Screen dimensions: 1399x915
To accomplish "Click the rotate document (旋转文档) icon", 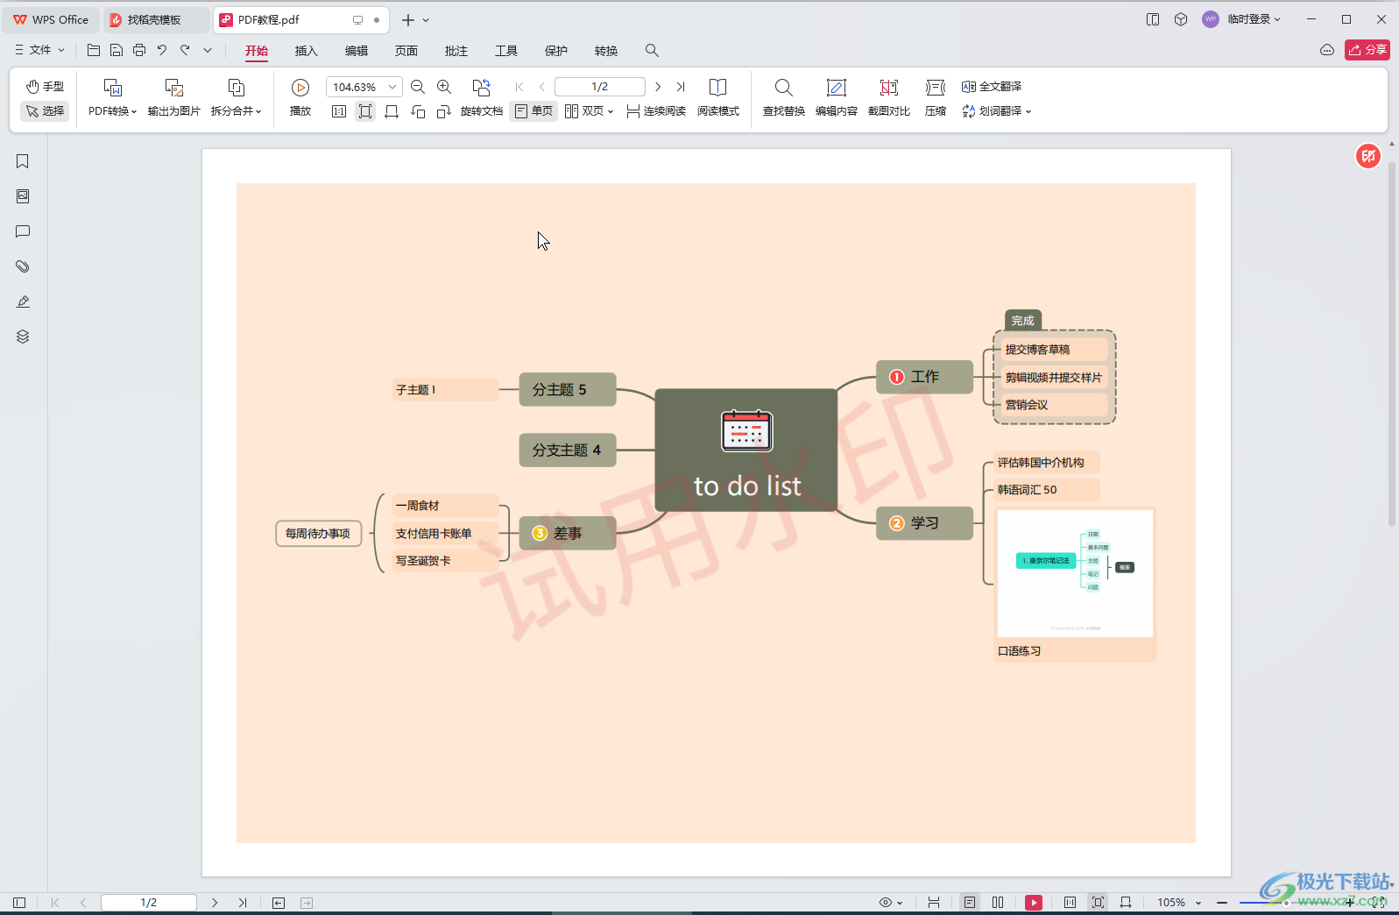I will tap(482, 88).
